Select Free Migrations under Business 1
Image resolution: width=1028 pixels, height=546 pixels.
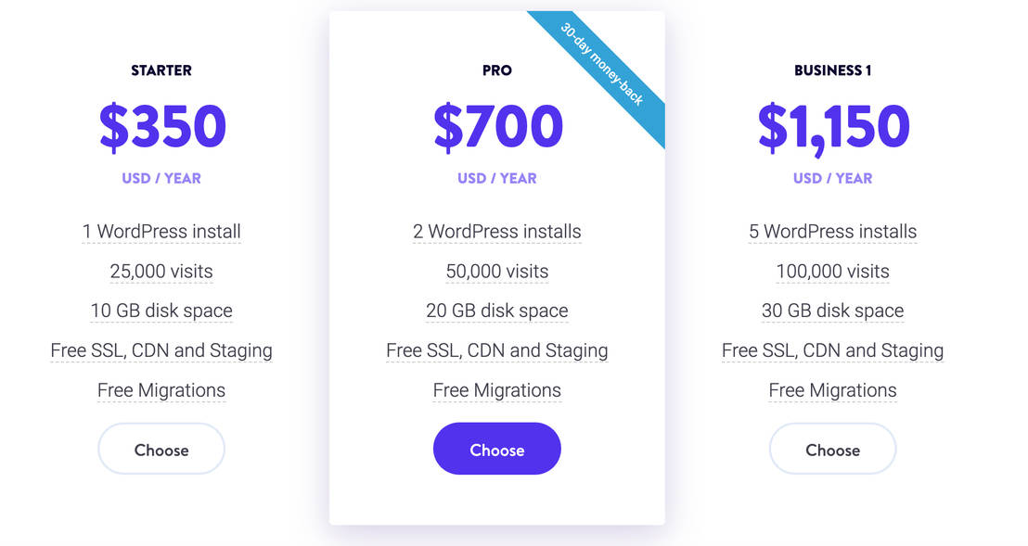pos(832,390)
